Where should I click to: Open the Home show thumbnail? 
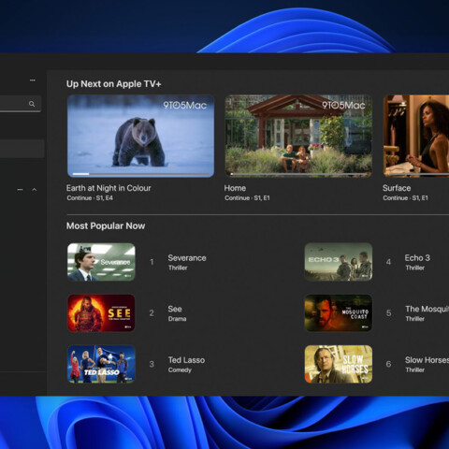298,136
